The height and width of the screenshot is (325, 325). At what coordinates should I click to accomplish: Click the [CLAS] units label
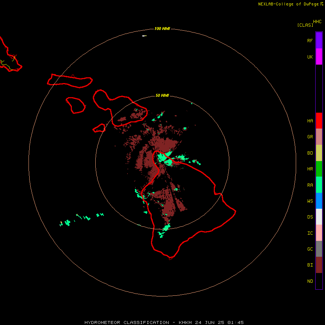click(305, 25)
